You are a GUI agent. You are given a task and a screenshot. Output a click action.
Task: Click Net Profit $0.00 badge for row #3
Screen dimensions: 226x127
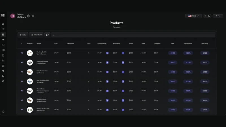coord(205,72)
